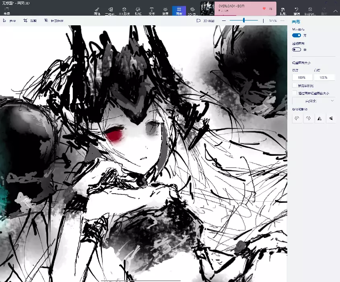
Task: Open the 2D shapes tool
Action: tap(110, 10)
